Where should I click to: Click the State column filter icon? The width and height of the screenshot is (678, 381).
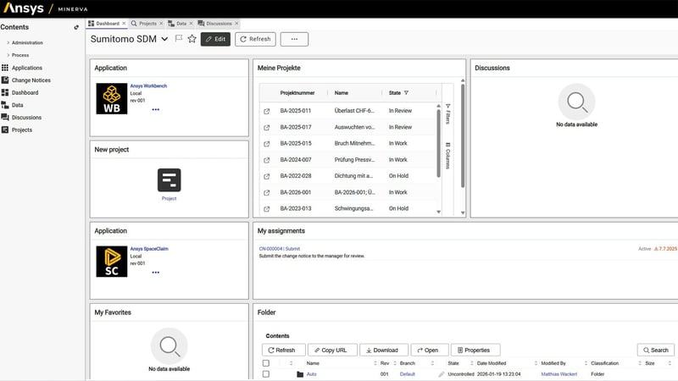406,93
